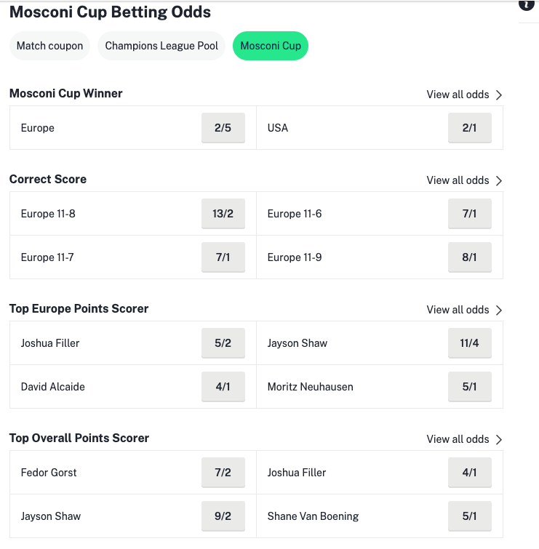This screenshot has width=539, height=549.
Task: Expand Top Overall Points Scorer chevron
Action: click(499, 439)
